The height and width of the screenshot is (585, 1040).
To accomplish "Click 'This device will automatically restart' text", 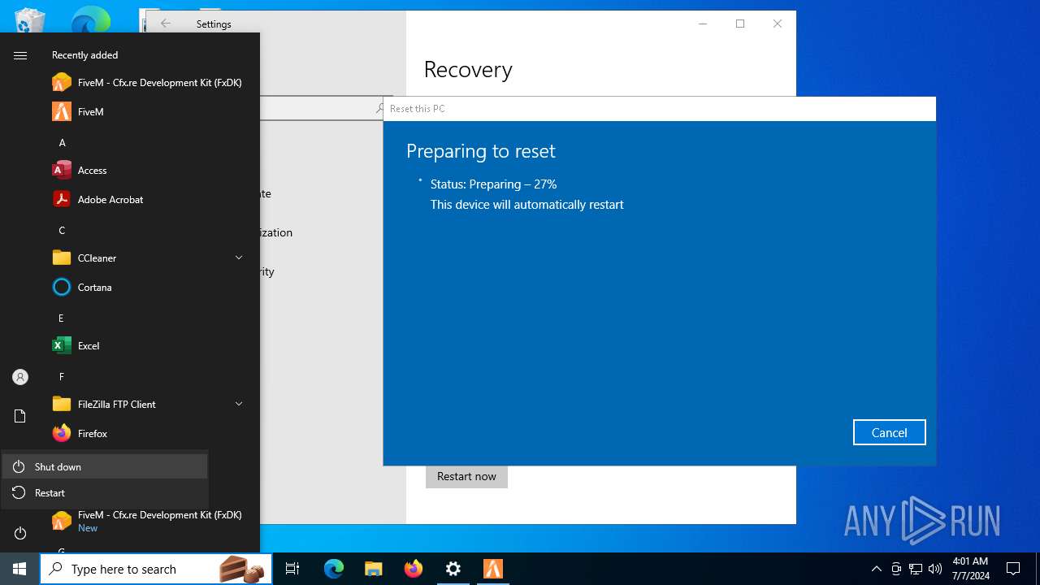I will (x=527, y=205).
